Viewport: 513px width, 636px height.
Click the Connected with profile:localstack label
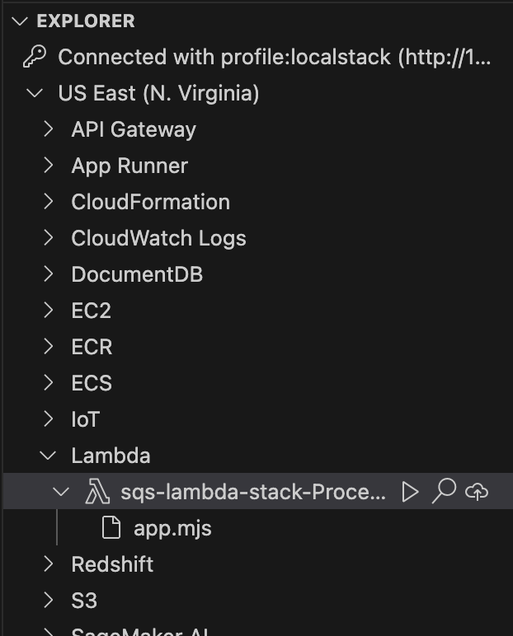click(274, 57)
